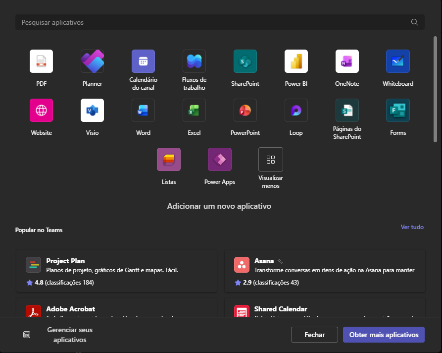Focus the Pesquisar aplicativos search field
Viewport: 442px width, 353px height.
click(x=213, y=22)
